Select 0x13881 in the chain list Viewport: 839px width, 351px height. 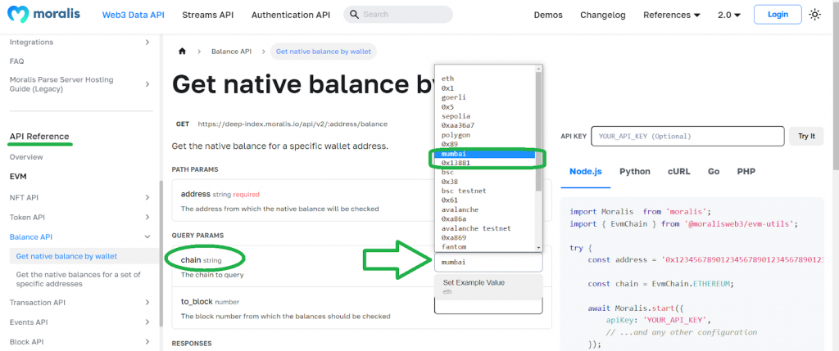(485, 163)
